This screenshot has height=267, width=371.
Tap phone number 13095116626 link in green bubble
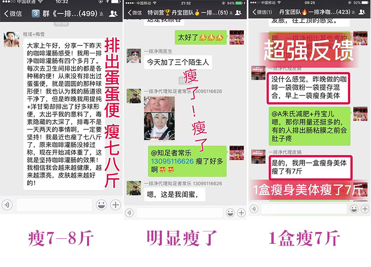pyautogui.click(x=172, y=161)
